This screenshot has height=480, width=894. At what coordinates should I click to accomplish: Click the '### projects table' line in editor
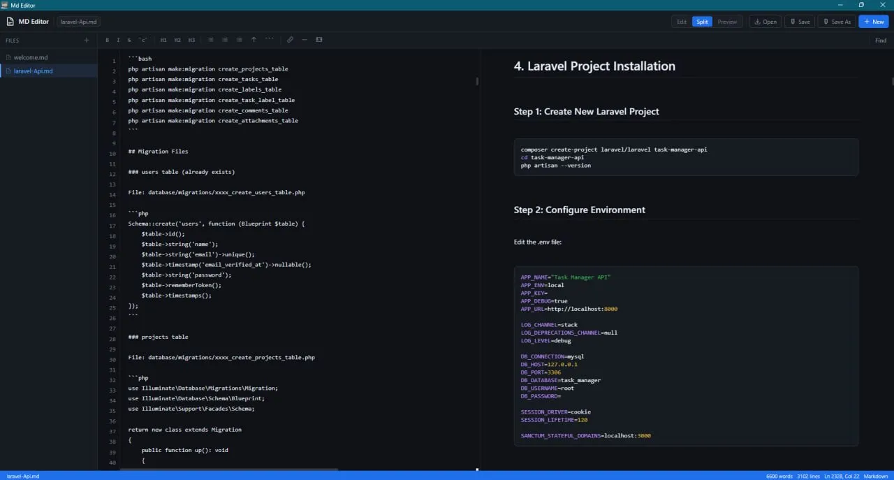coord(158,337)
